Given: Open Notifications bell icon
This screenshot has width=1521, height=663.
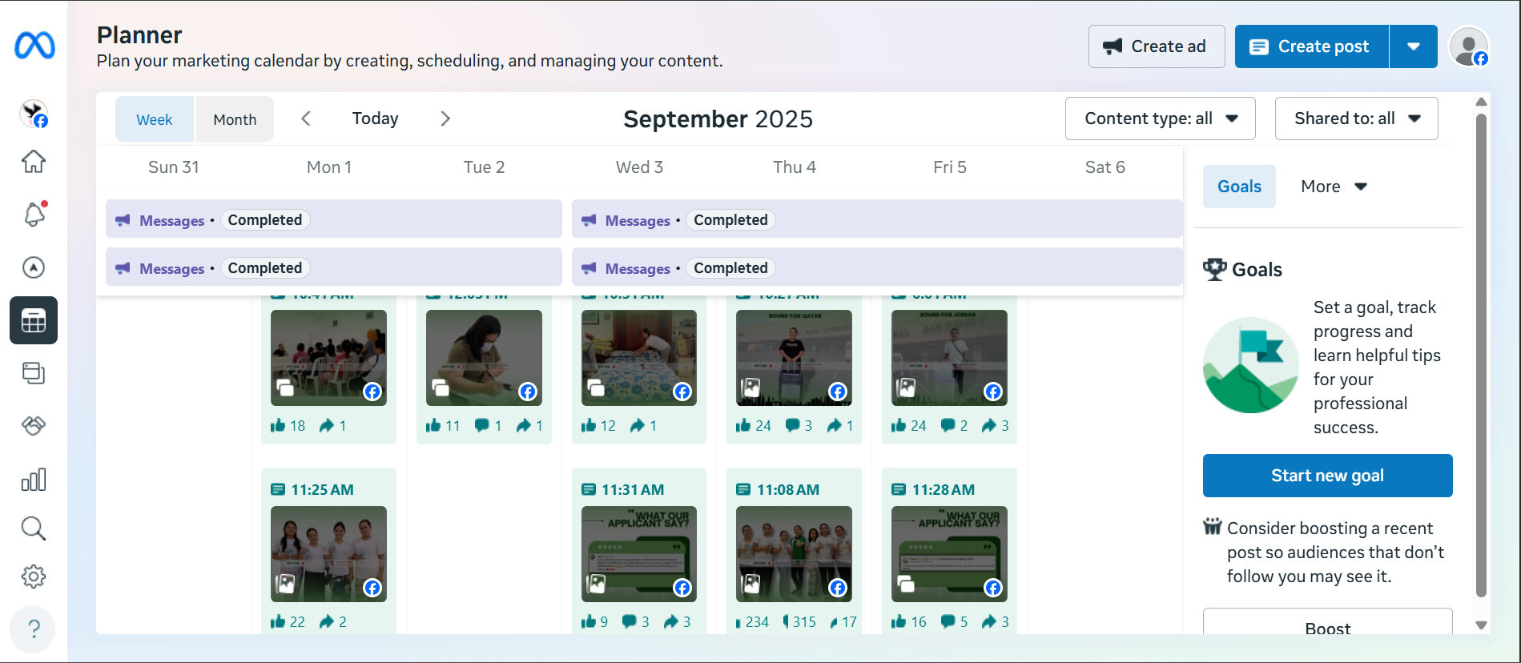Looking at the screenshot, I should (x=34, y=215).
